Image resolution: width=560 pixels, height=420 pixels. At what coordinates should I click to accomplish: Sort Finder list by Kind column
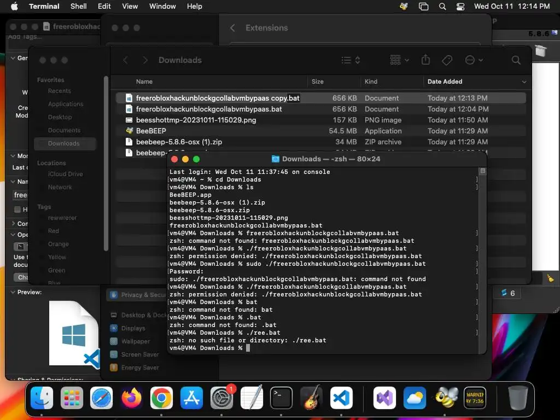click(x=392, y=82)
